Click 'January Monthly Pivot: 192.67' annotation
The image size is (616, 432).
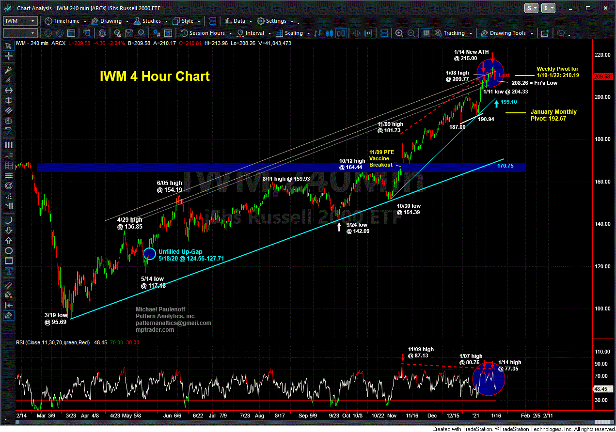pos(553,115)
